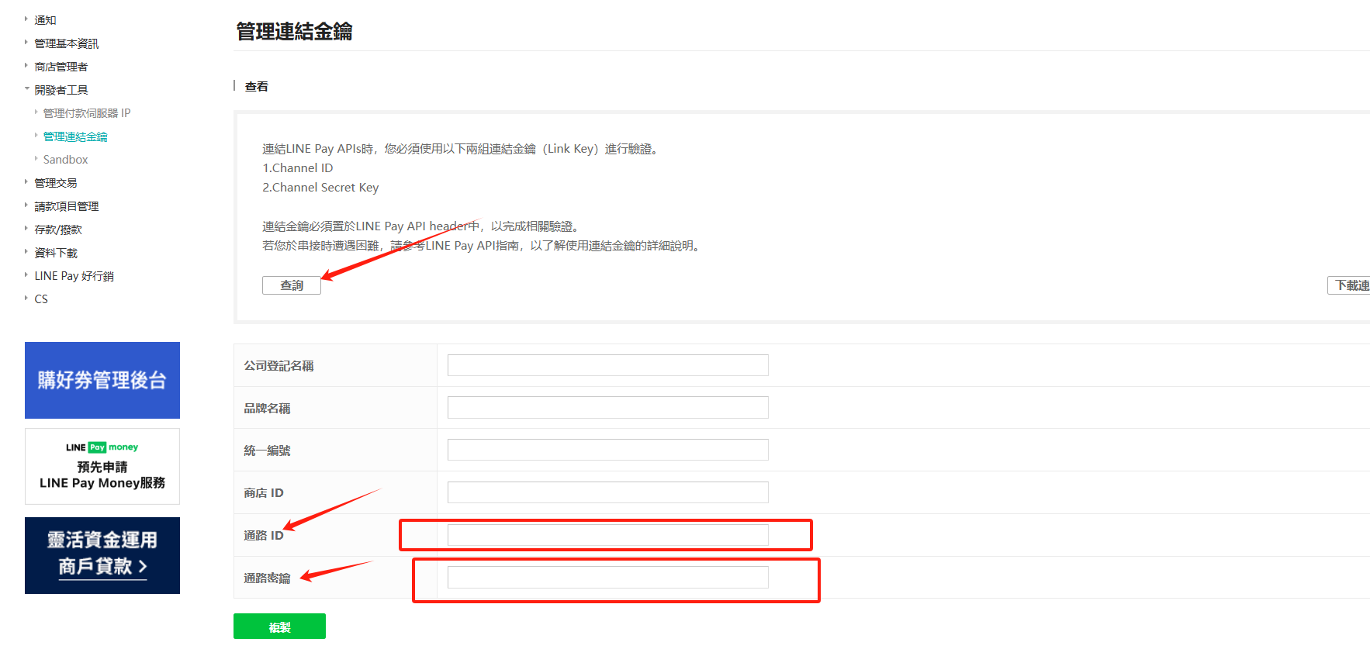Expand the CS section arrow
The height and width of the screenshot is (649, 1370).
pos(26,299)
